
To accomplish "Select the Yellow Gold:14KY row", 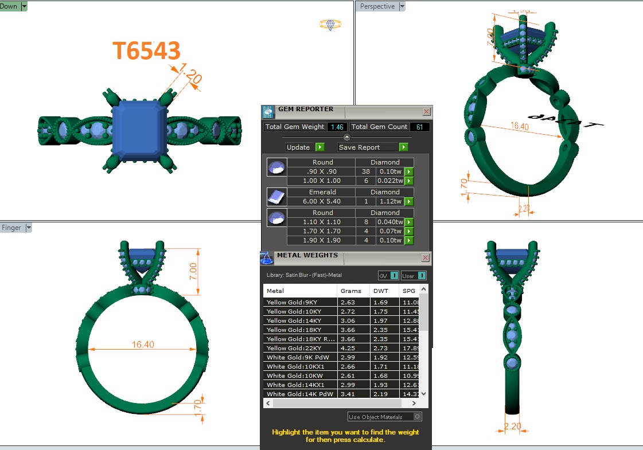I will pos(341,320).
